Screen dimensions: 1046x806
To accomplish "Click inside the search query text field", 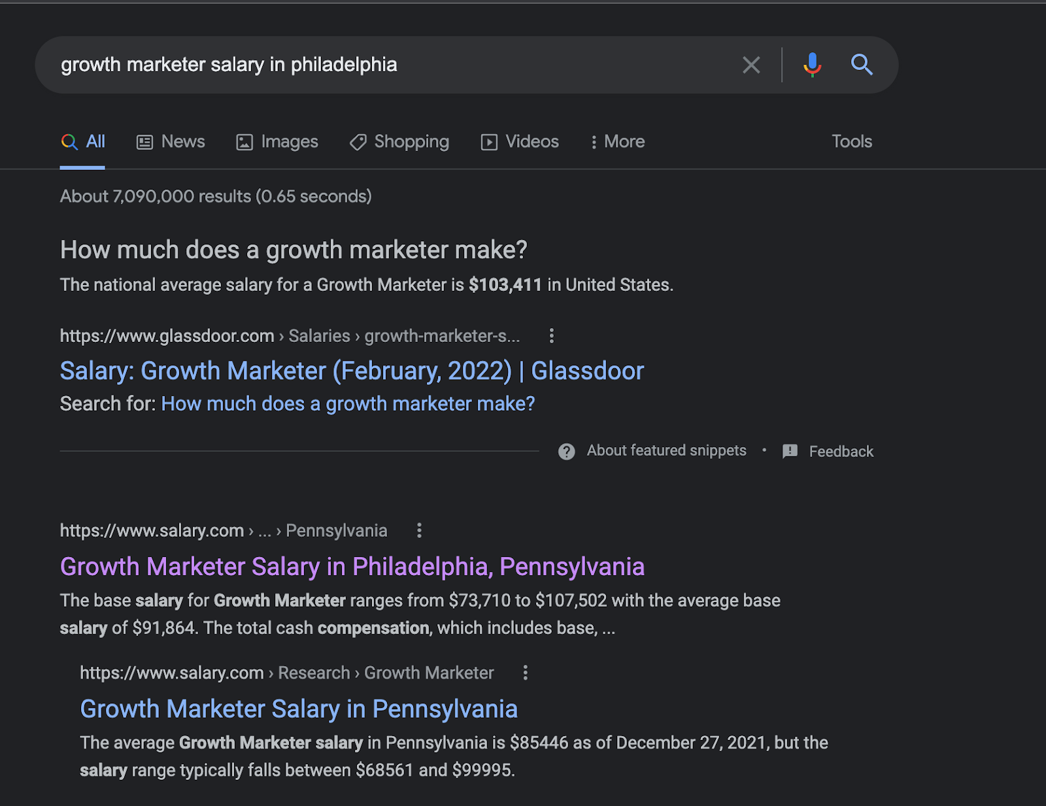I will click(392, 65).
